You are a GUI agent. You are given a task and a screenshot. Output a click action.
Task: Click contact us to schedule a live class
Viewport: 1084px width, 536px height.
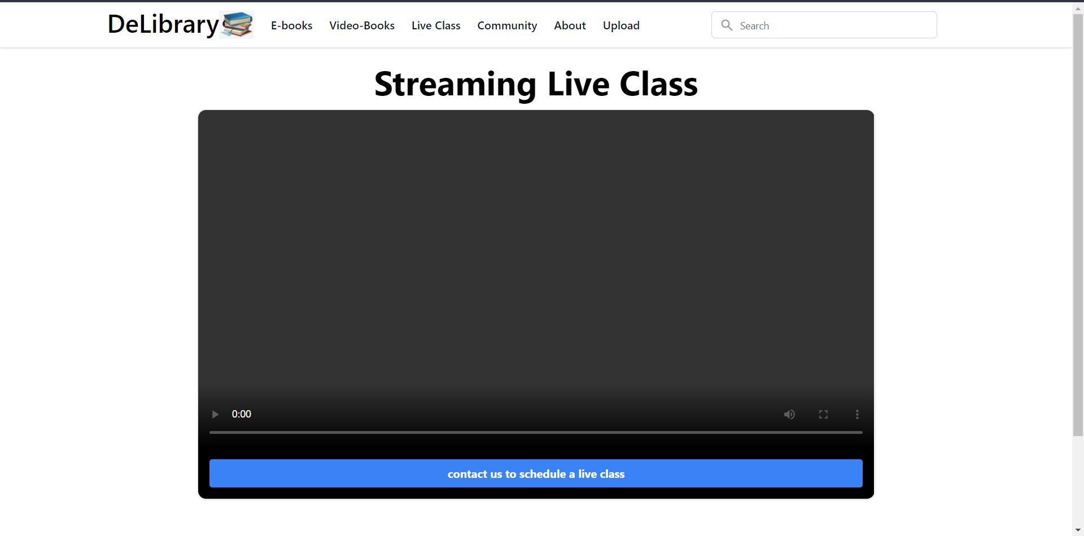click(536, 473)
